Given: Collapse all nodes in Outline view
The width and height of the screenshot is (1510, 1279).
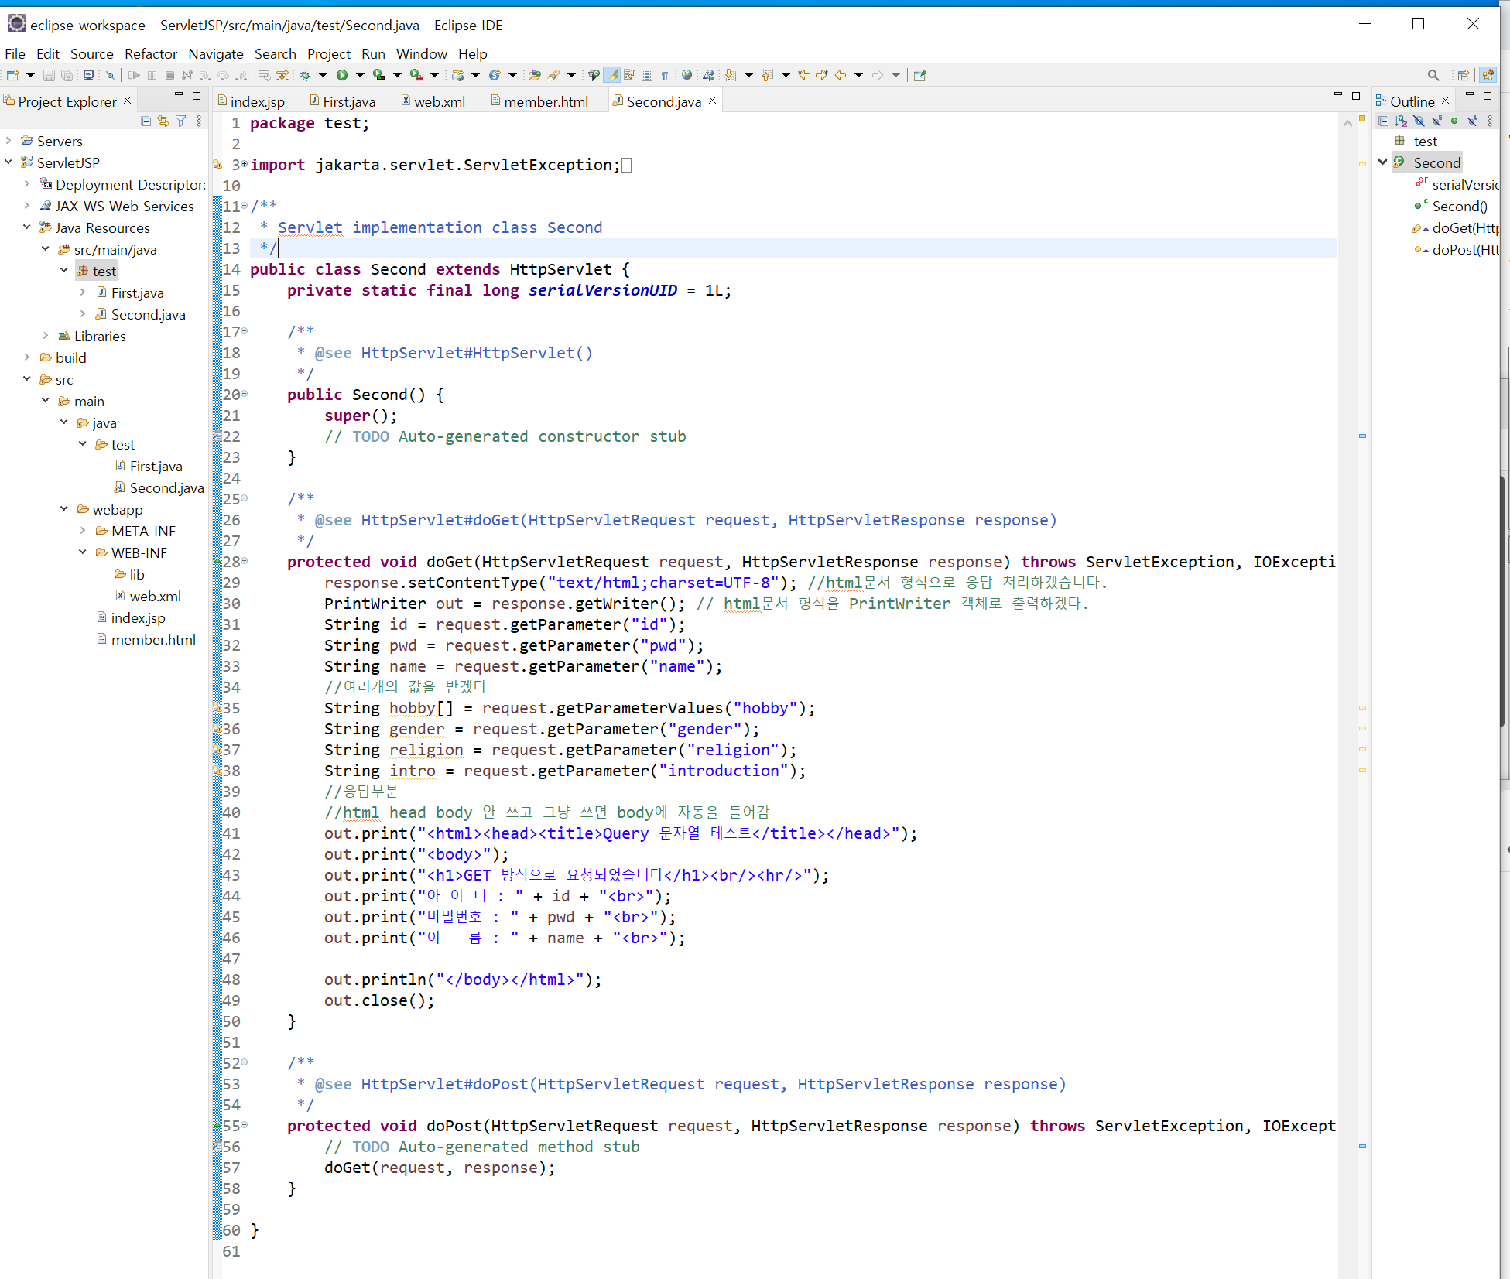Looking at the screenshot, I should pyautogui.click(x=1384, y=121).
